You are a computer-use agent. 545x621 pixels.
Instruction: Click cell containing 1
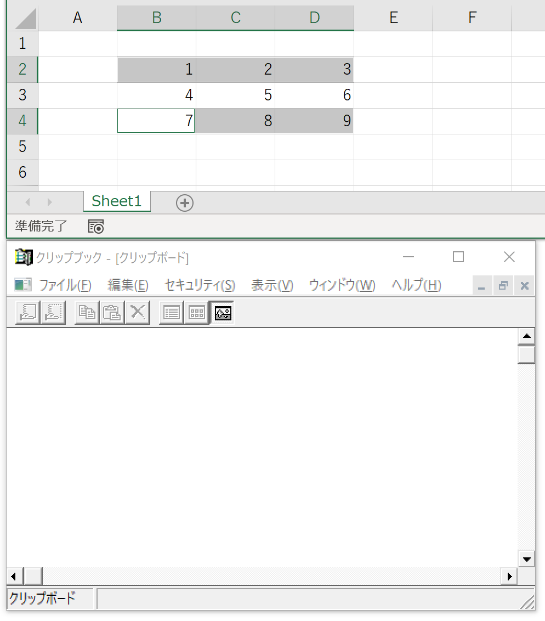click(x=156, y=69)
